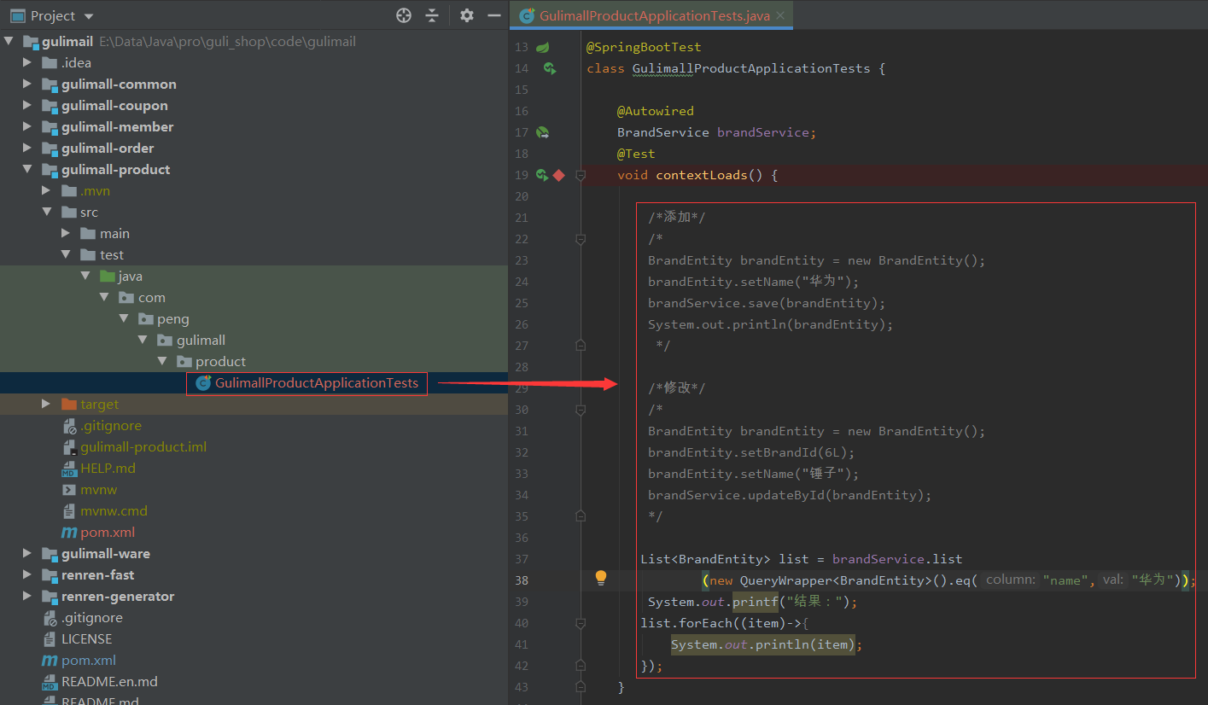Open Project panel settings gear
The image size is (1208, 705).
(x=466, y=15)
